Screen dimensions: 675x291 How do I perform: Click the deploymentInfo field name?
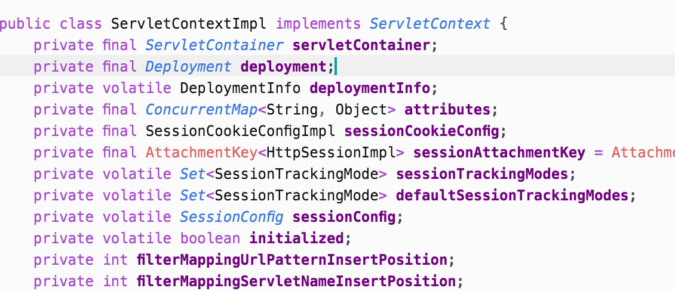point(370,88)
